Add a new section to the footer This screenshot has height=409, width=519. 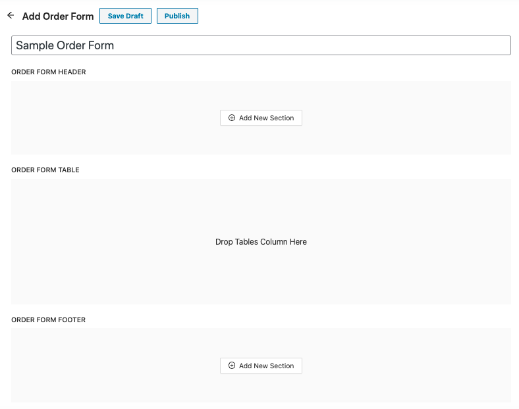point(261,366)
